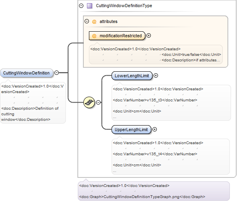
Task: Click the orange @ icon beside attributes
Action: pyautogui.click(x=94, y=21)
